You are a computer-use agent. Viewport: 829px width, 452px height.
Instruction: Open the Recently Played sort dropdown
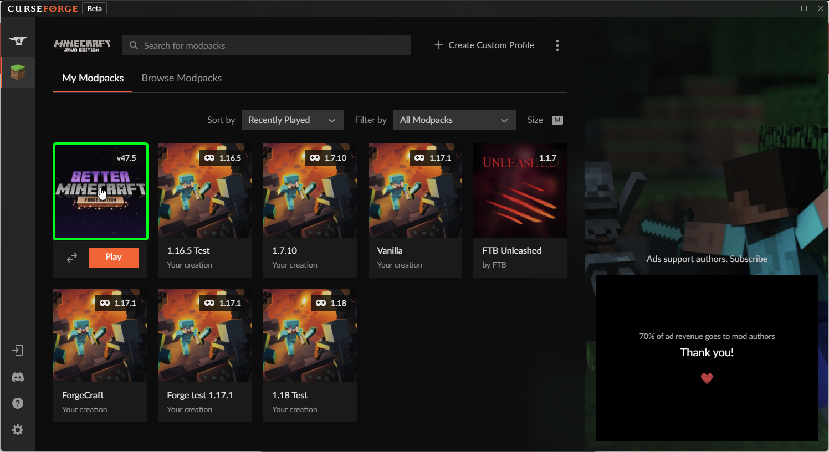(x=293, y=120)
